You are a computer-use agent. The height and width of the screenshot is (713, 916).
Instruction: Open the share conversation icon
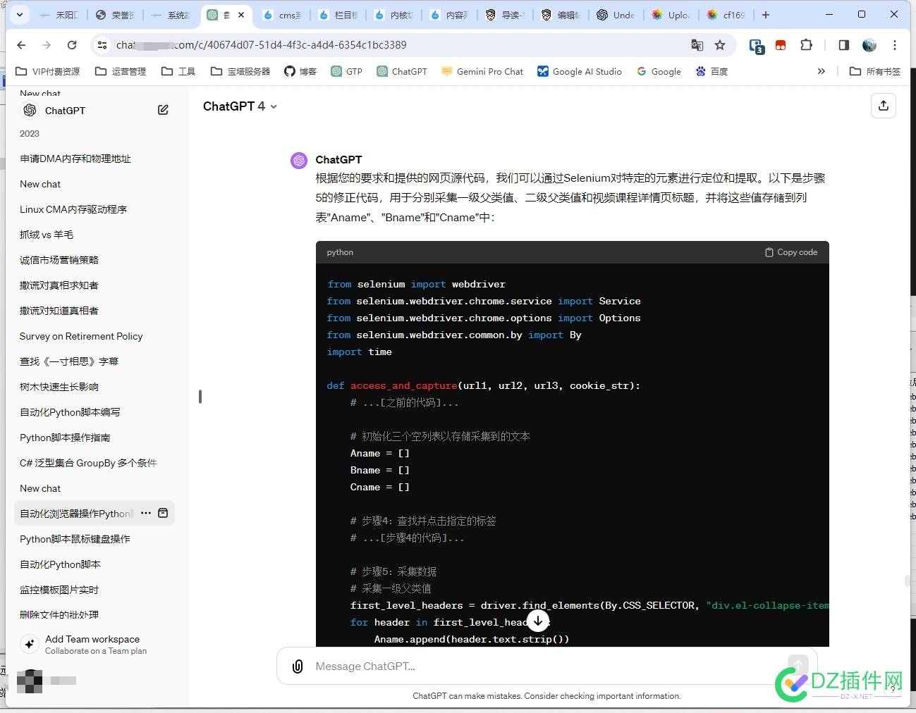click(x=884, y=106)
